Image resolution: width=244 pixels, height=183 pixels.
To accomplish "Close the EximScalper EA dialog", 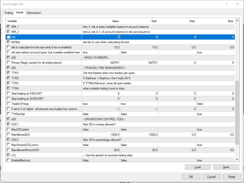I will pyautogui.click(x=238, y=4).
